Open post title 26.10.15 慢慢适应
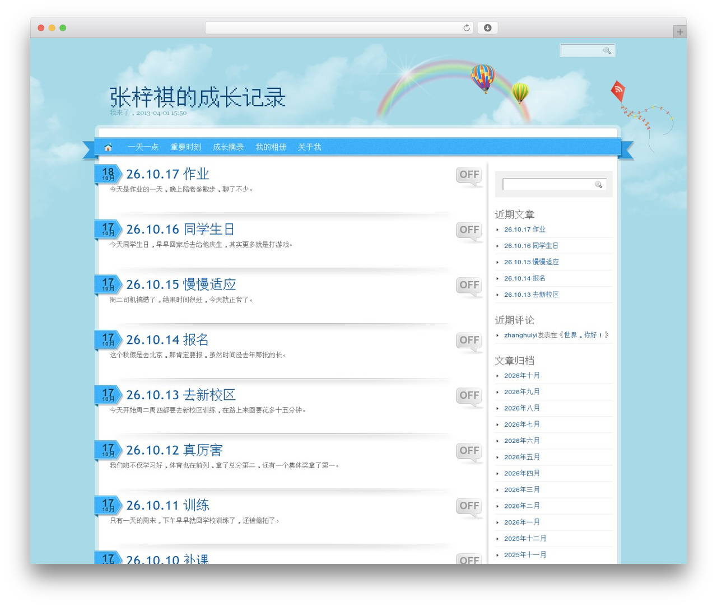The image size is (717, 607). (x=181, y=284)
